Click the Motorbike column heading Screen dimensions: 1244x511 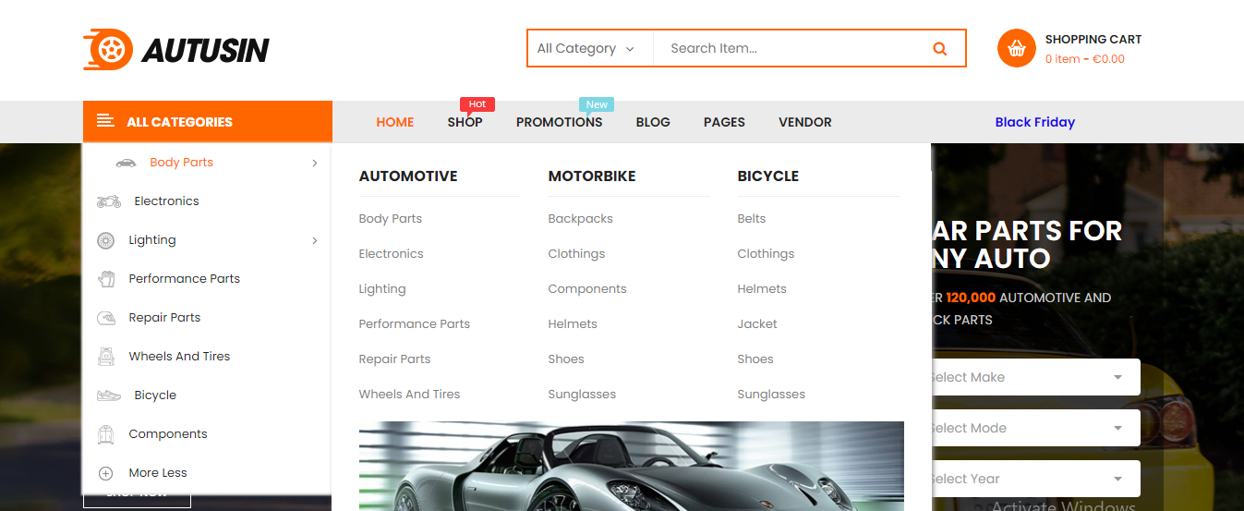point(592,176)
